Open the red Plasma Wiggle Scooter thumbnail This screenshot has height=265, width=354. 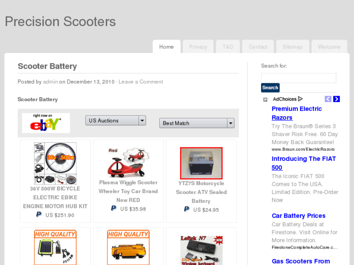pyautogui.click(x=128, y=162)
